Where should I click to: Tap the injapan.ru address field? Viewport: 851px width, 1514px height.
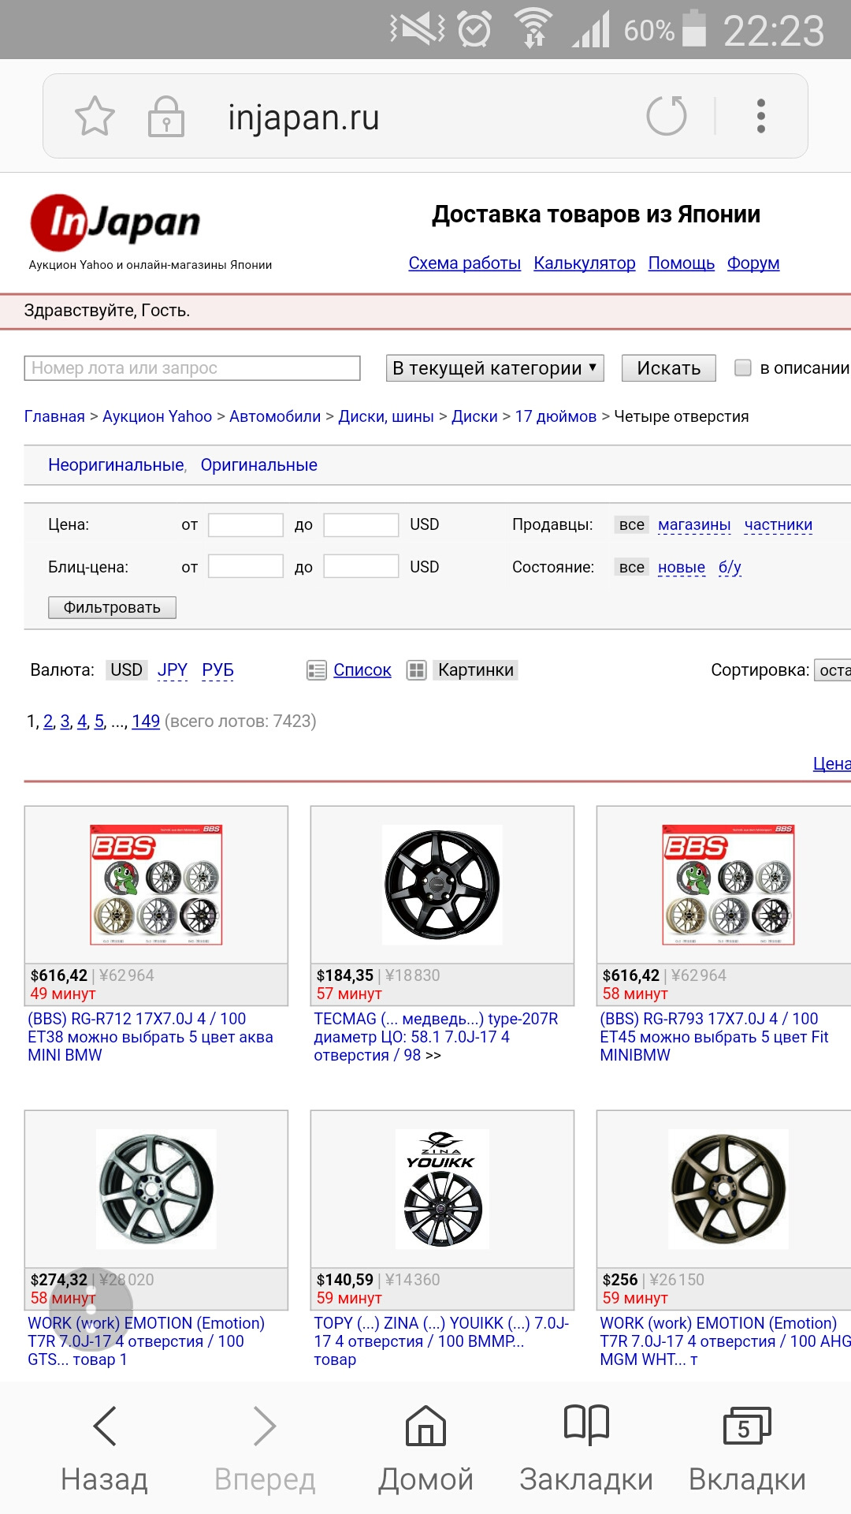click(303, 117)
